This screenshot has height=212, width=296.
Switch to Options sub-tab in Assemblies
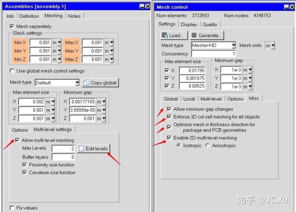coord(20,130)
